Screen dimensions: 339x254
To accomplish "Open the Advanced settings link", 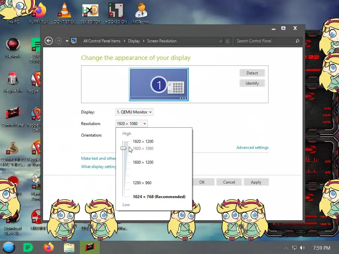I will [252, 147].
